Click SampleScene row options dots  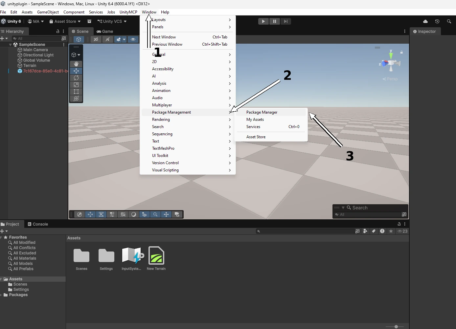pyautogui.click(x=64, y=44)
